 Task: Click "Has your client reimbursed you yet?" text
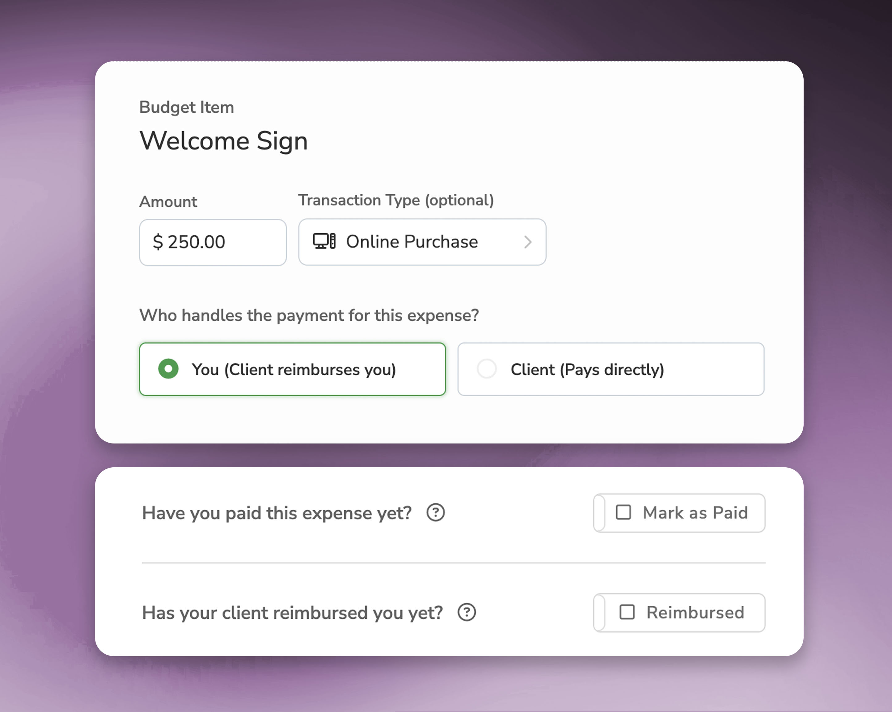(x=292, y=613)
